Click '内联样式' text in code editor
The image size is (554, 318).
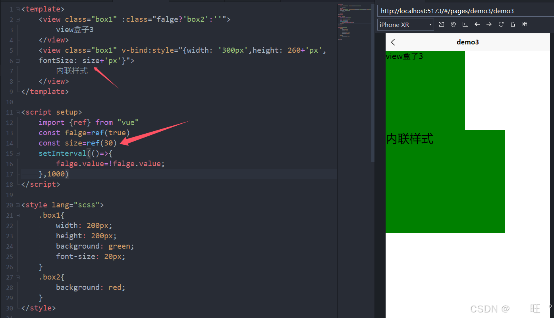point(72,71)
